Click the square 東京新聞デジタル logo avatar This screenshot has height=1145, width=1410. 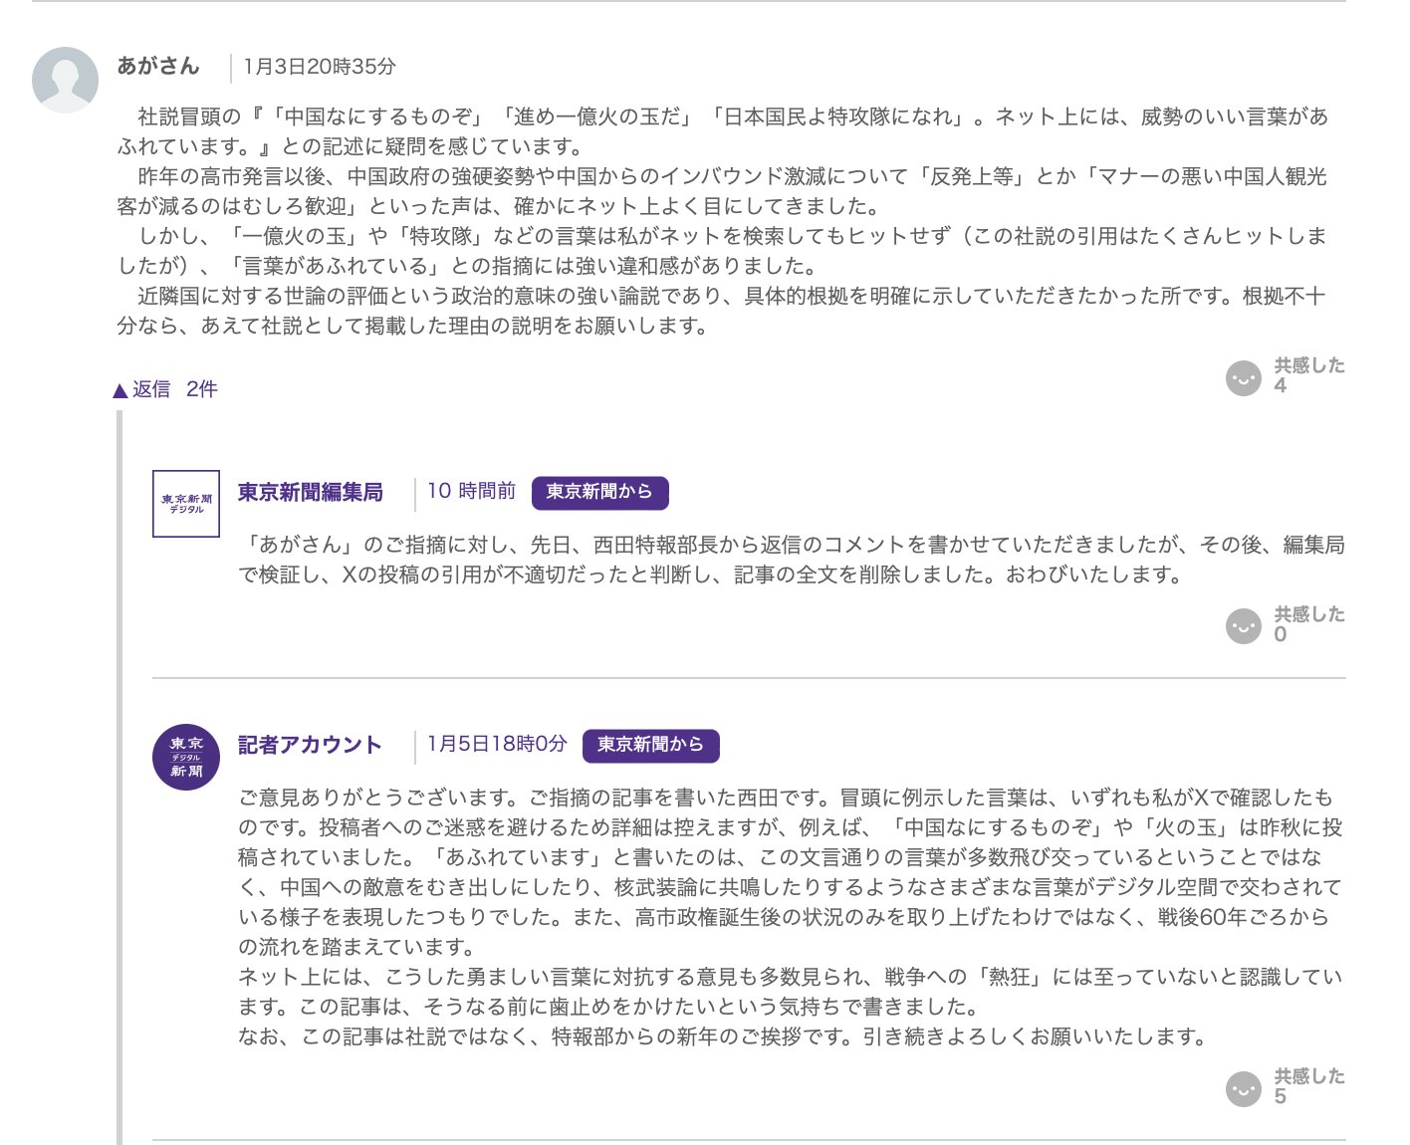[186, 504]
